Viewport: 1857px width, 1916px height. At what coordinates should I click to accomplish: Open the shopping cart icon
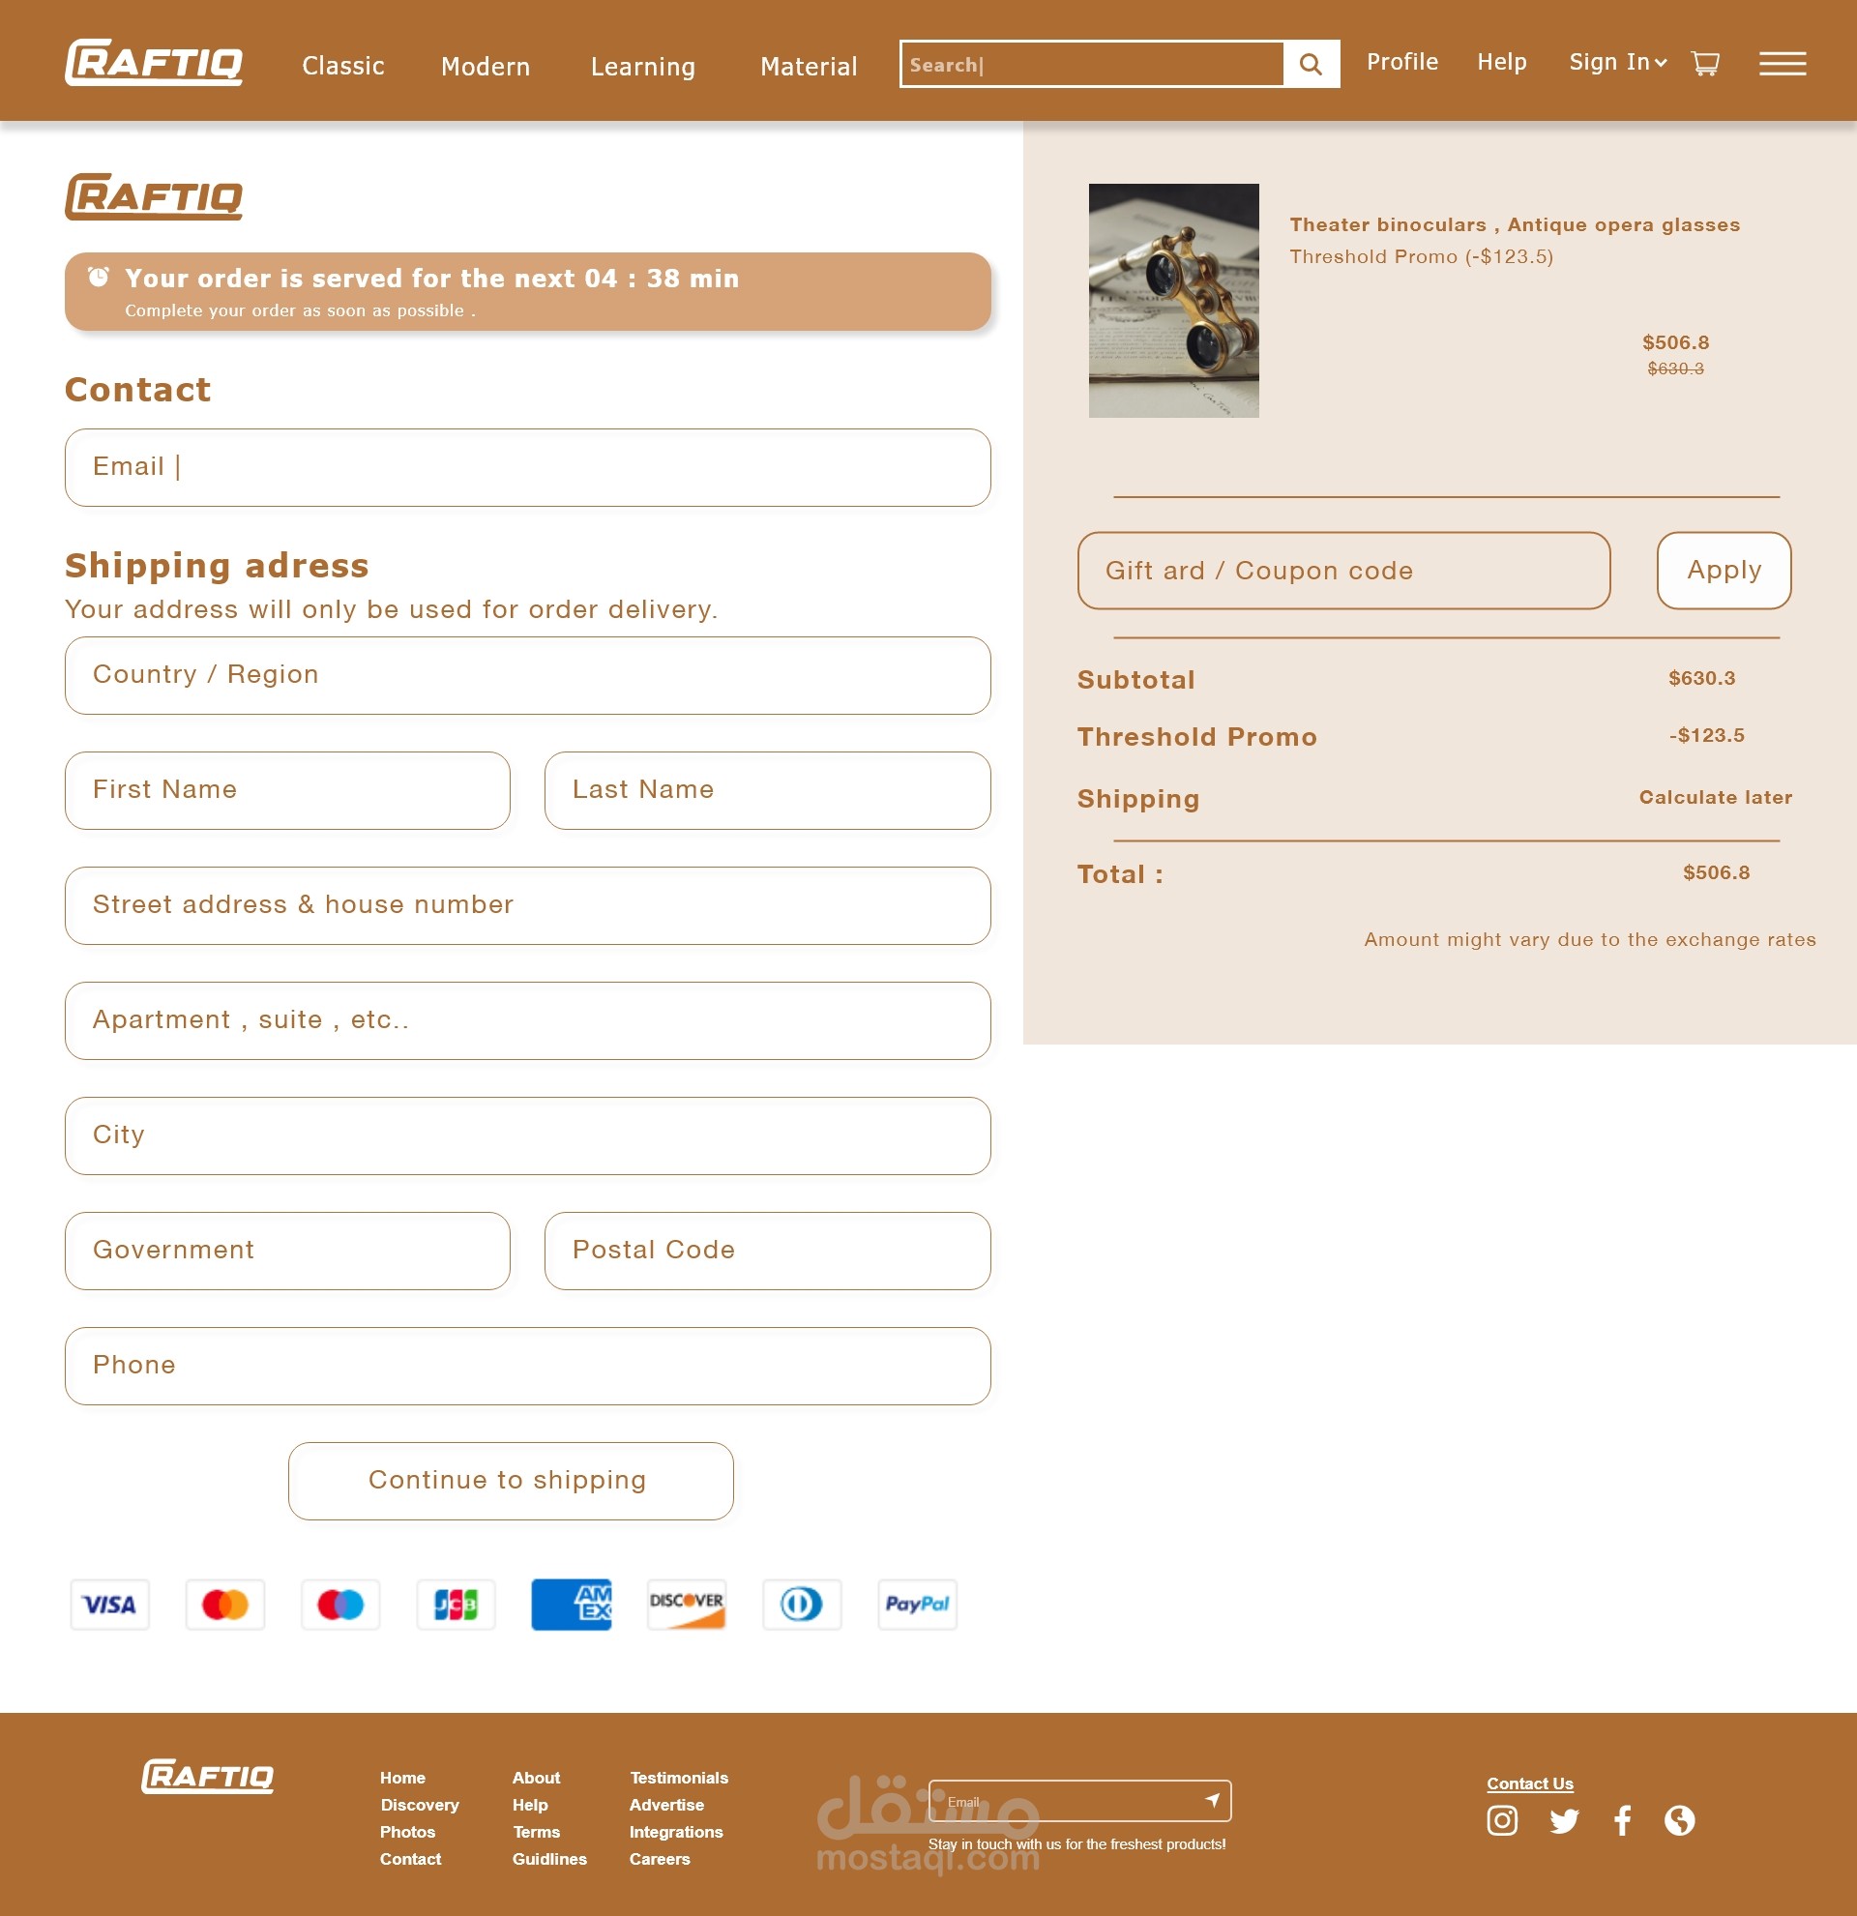point(1704,64)
